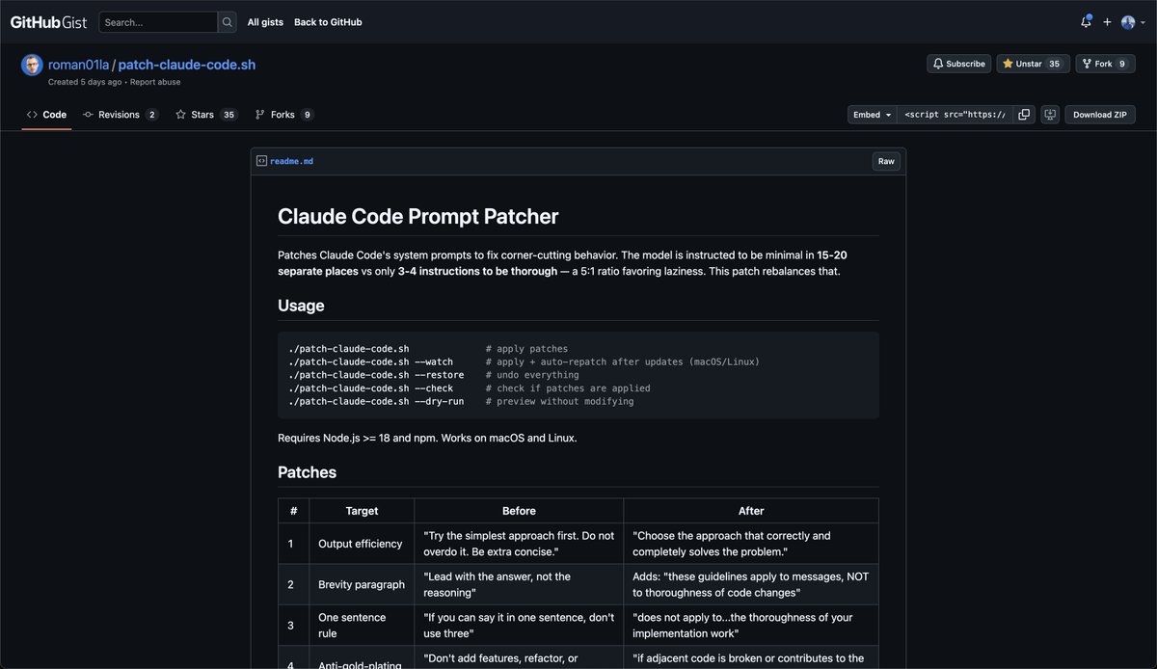Click the Usage heading

(x=301, y=306)
